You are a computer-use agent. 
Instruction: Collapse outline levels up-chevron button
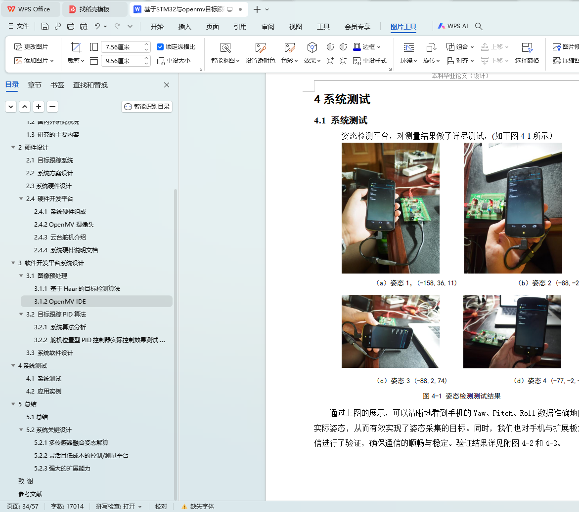coord(24,107)
